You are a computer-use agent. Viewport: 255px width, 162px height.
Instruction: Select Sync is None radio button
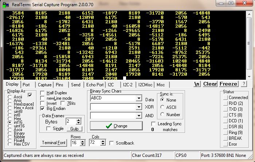coord(162,100)
